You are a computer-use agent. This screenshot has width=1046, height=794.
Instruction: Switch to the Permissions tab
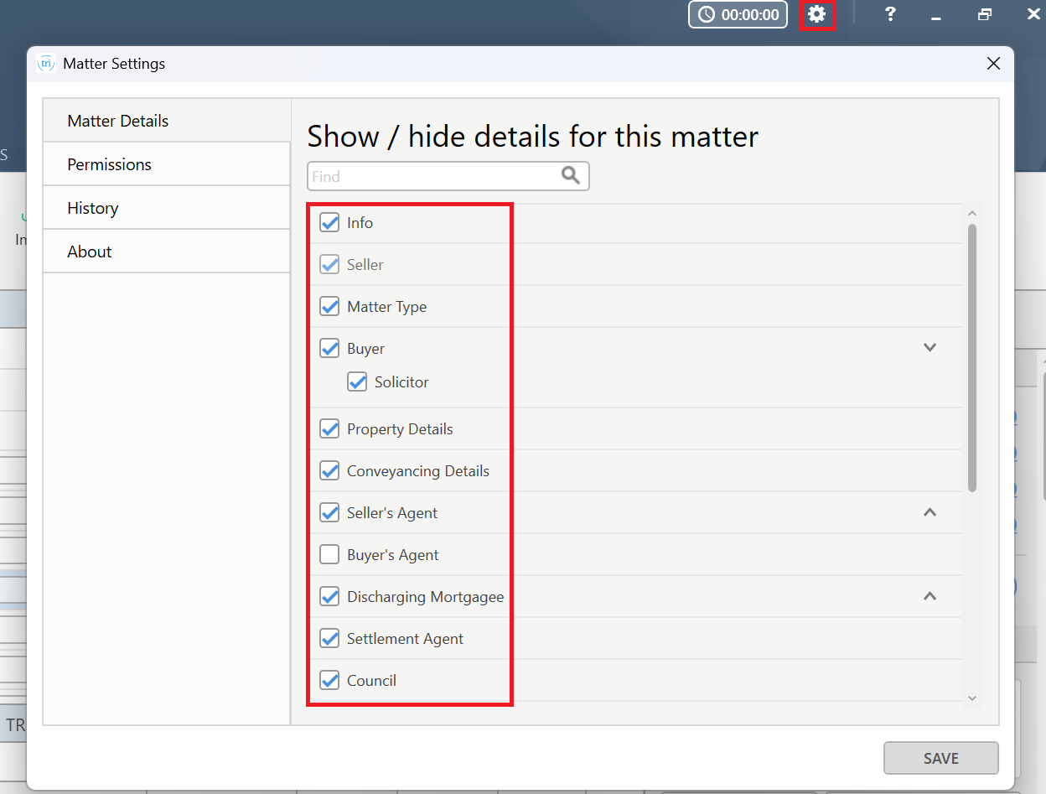(x=167, y=164)
